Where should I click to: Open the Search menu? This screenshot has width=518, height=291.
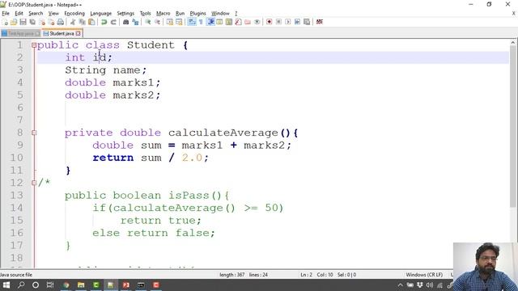[36, 13]
